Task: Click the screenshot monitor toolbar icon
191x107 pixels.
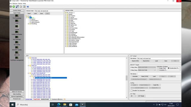Action: pos(24,7)
